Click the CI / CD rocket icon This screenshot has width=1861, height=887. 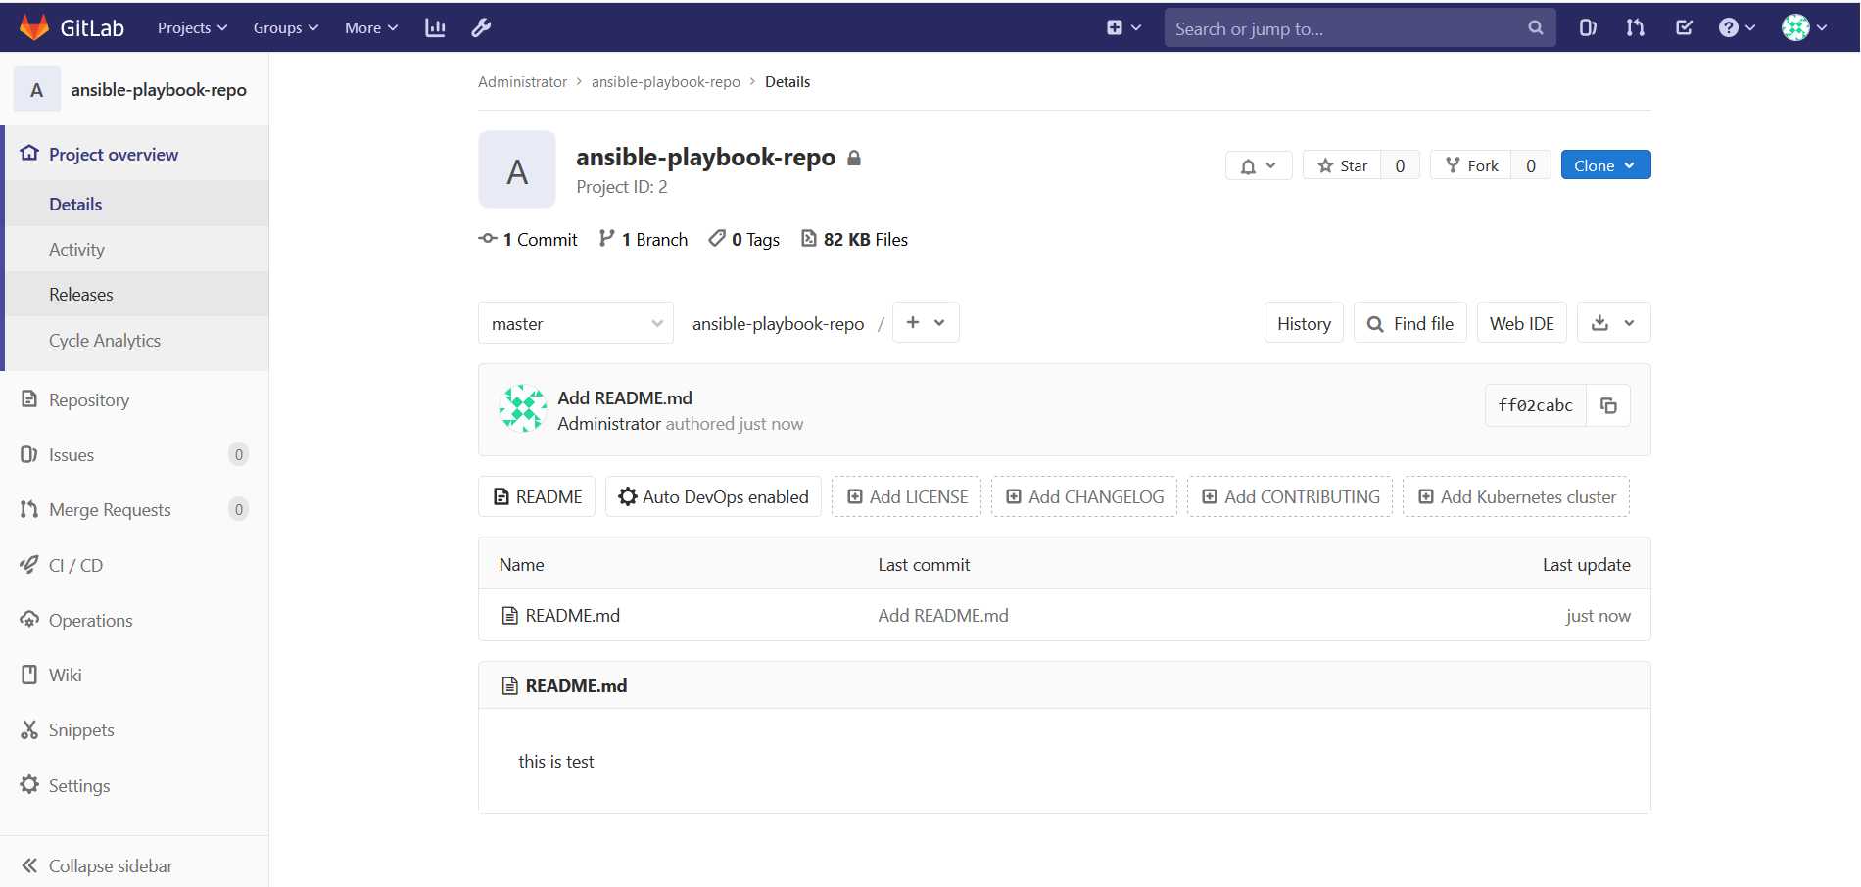pos(29,564)
